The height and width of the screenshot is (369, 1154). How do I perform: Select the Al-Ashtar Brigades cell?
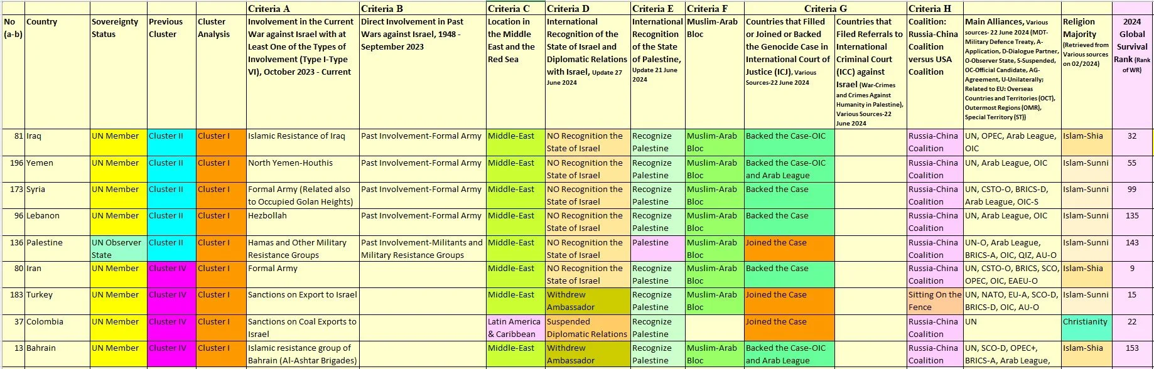303,355
